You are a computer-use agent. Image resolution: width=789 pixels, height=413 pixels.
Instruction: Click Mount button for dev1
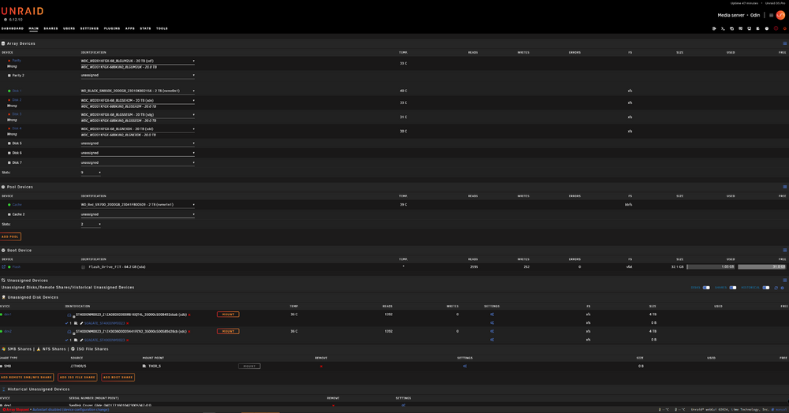228,314
